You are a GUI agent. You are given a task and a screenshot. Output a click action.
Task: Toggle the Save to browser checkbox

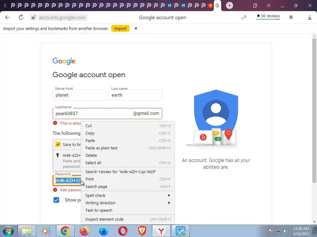point(58,144)
